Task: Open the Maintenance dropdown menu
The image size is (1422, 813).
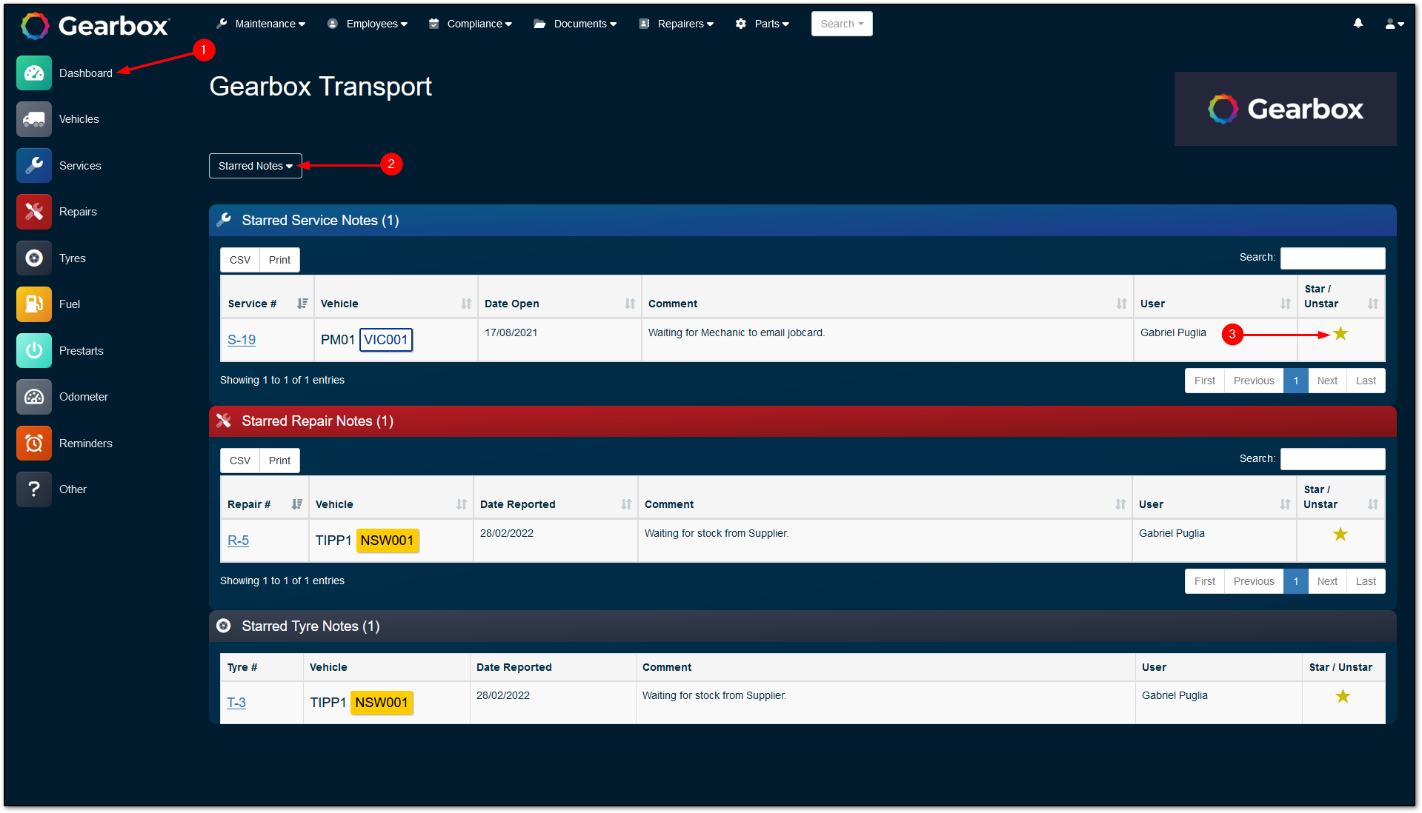Action: (262, 24)
